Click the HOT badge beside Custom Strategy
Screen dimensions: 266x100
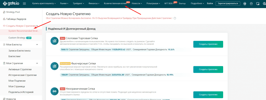tap(29, 38)
